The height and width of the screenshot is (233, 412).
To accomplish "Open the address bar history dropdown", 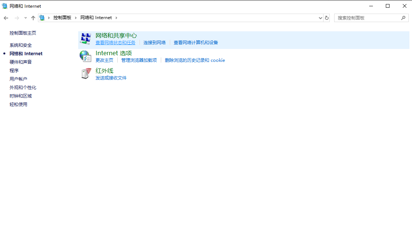I will [x=320, y=17].
